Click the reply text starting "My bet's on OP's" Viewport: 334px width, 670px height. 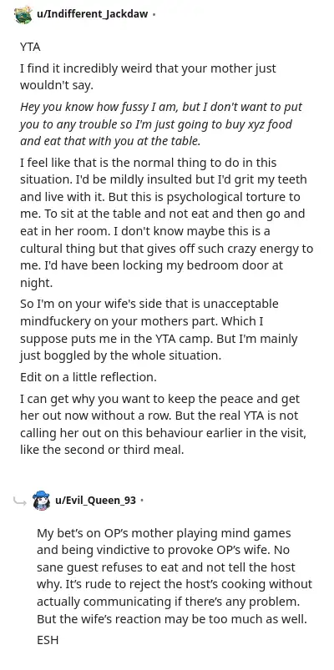pos(175,576)
